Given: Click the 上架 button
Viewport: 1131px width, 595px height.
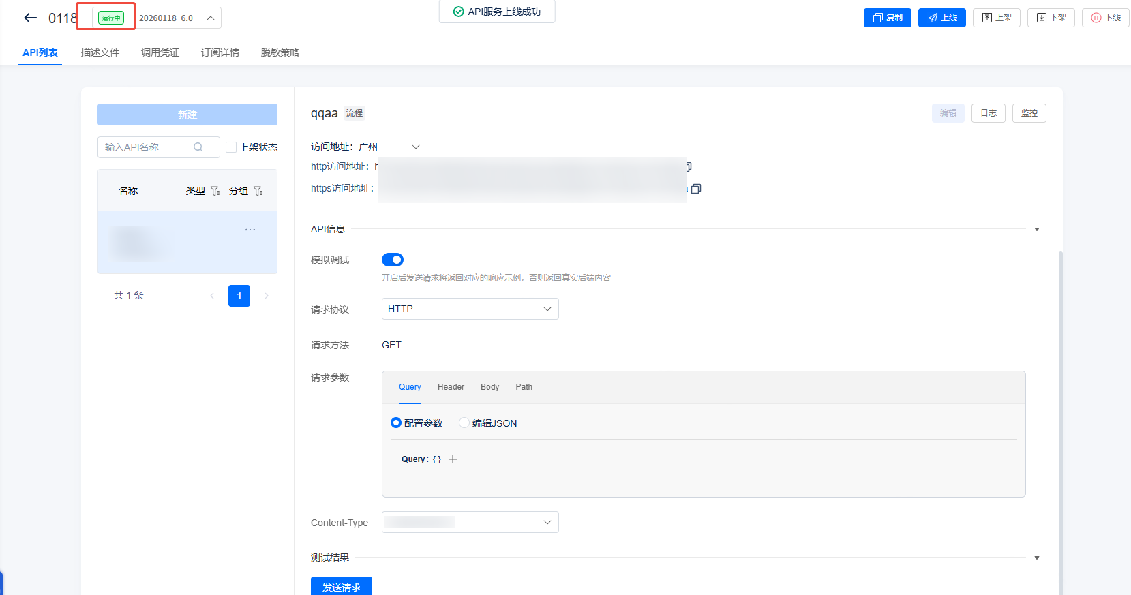Looking at the screenshot, I should pos(997,18).
